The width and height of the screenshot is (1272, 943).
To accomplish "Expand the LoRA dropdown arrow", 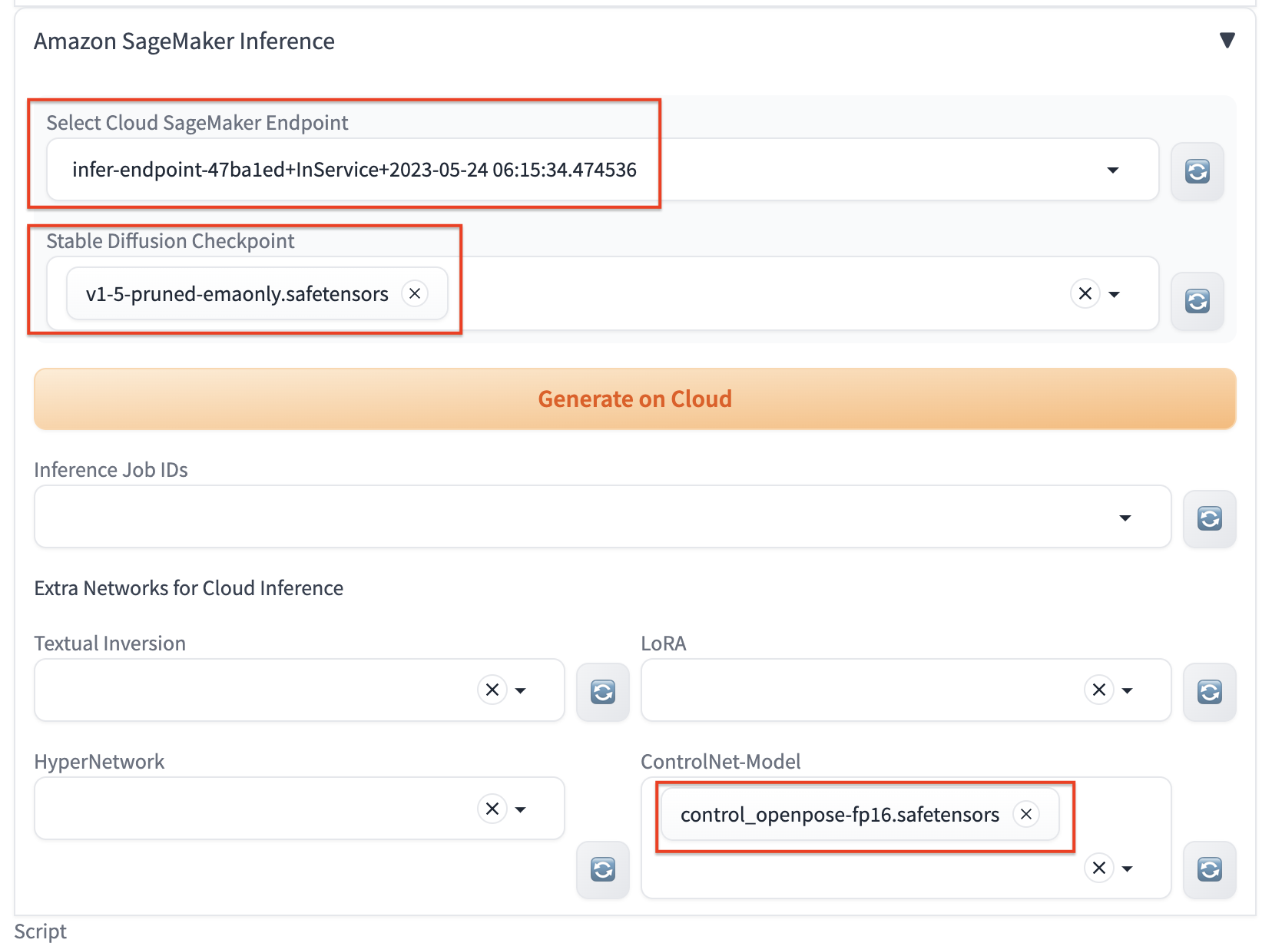I will [1128, 690].
